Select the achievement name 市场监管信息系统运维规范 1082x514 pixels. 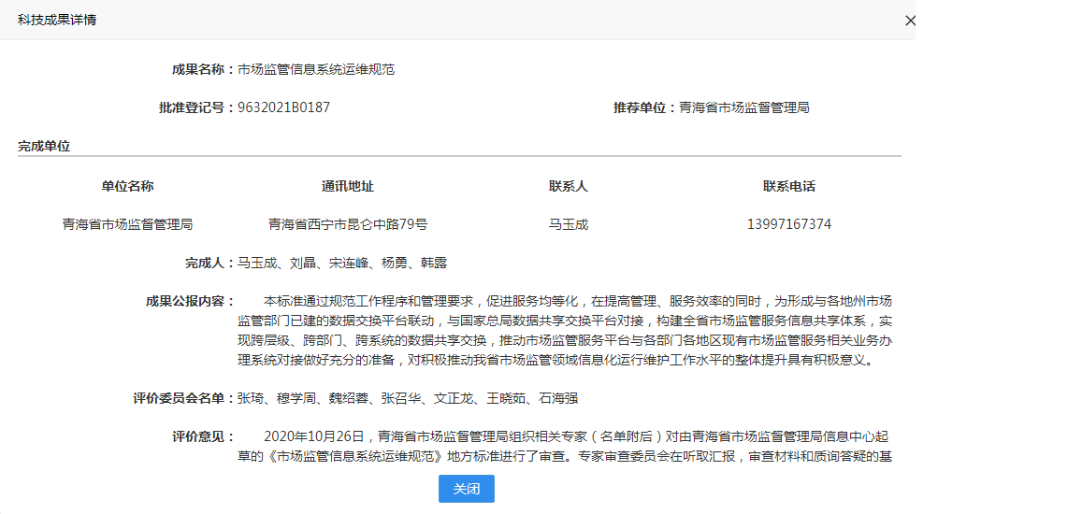click(x=316, y=69)
